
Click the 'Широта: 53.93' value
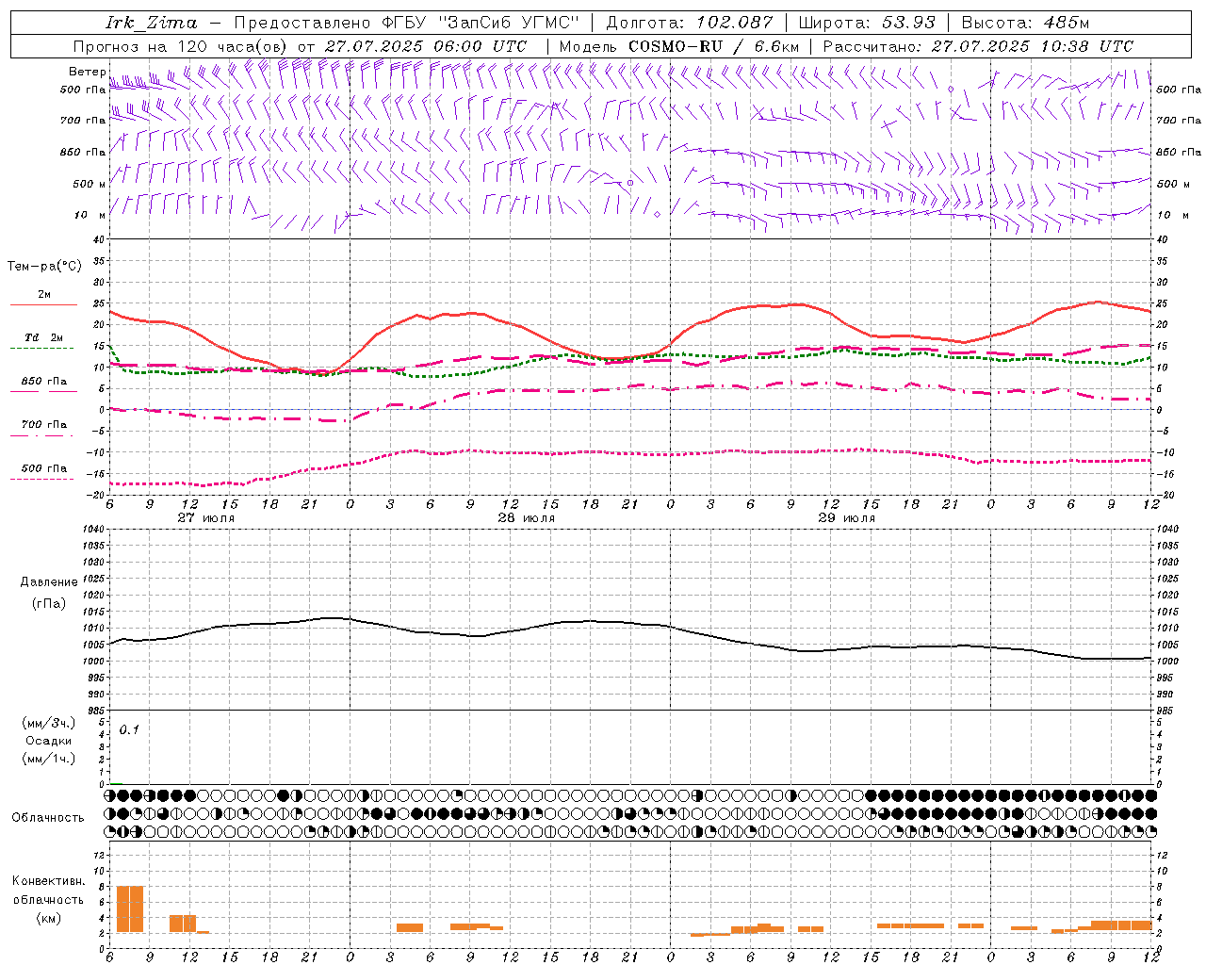click(866, 23)
